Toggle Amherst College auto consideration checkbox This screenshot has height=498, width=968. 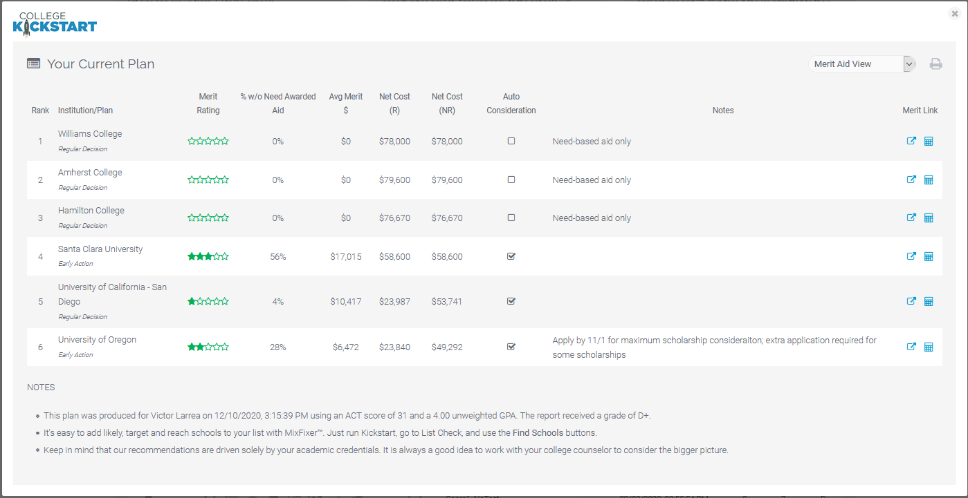(x=511, y=180)
